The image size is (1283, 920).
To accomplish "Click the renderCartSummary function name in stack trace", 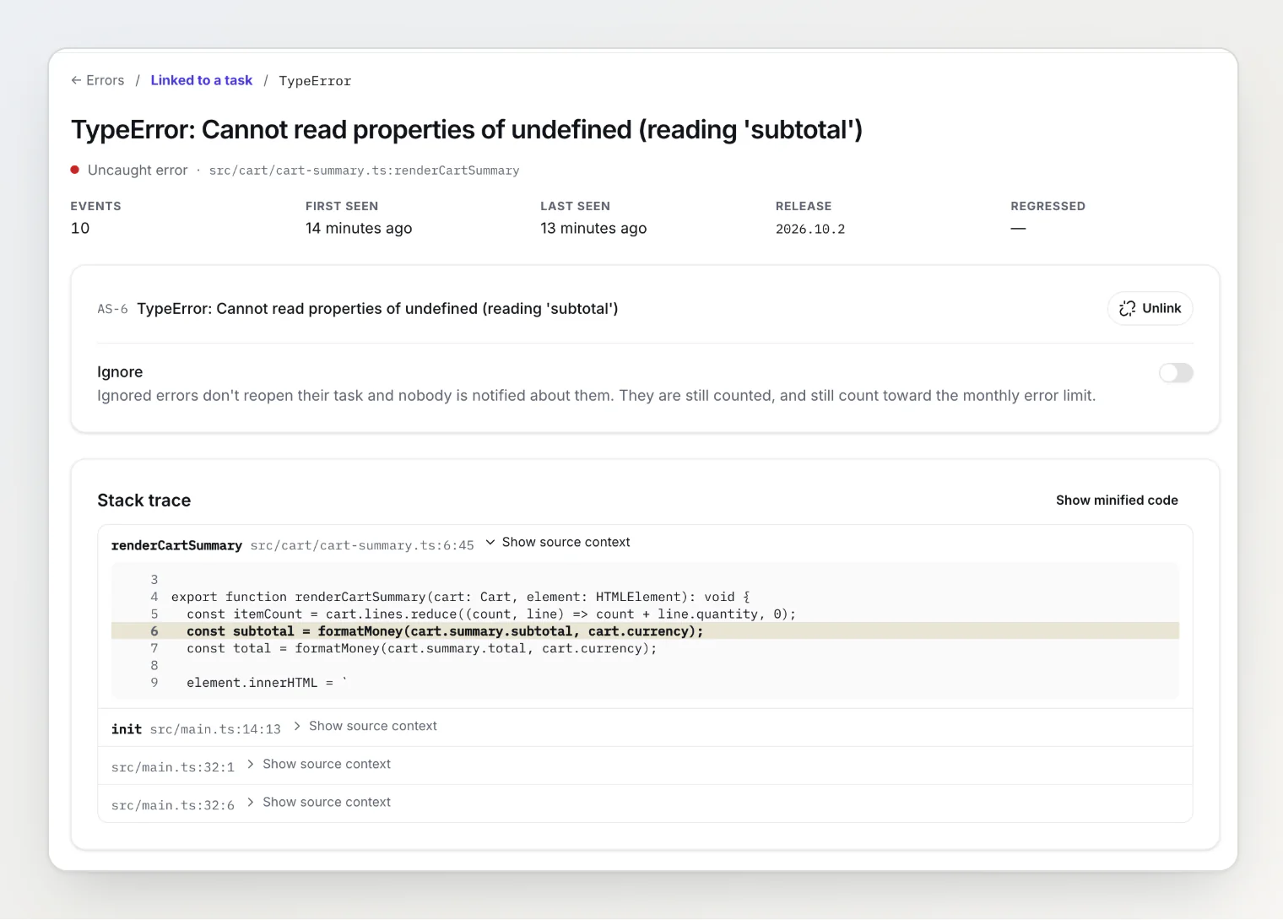I will click(176, 545).
